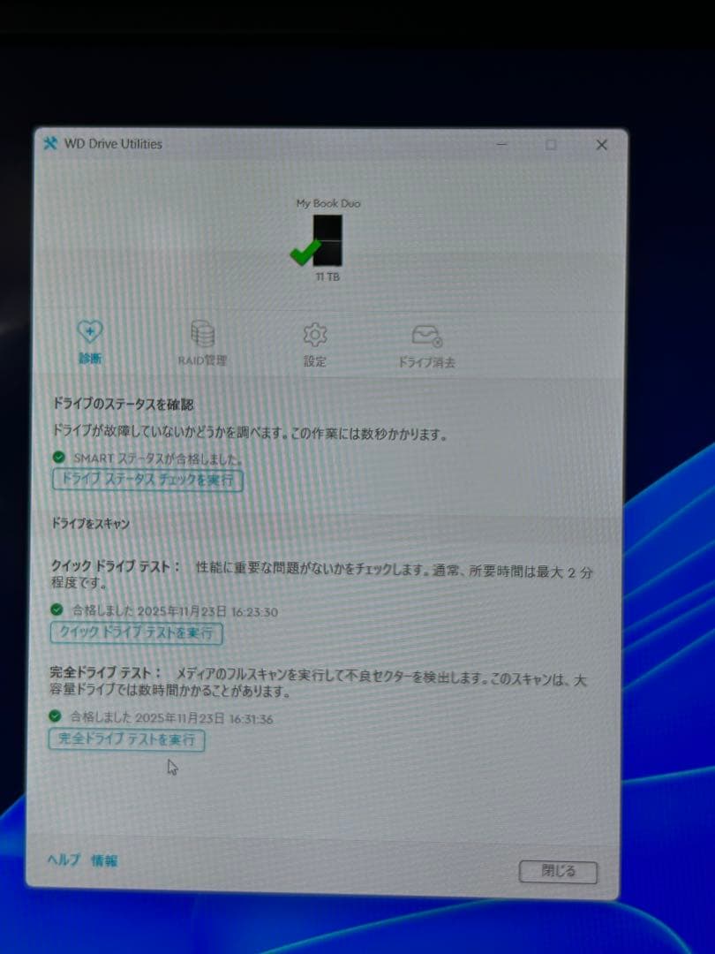Click the green check beside full test pass

coord(56,718)
